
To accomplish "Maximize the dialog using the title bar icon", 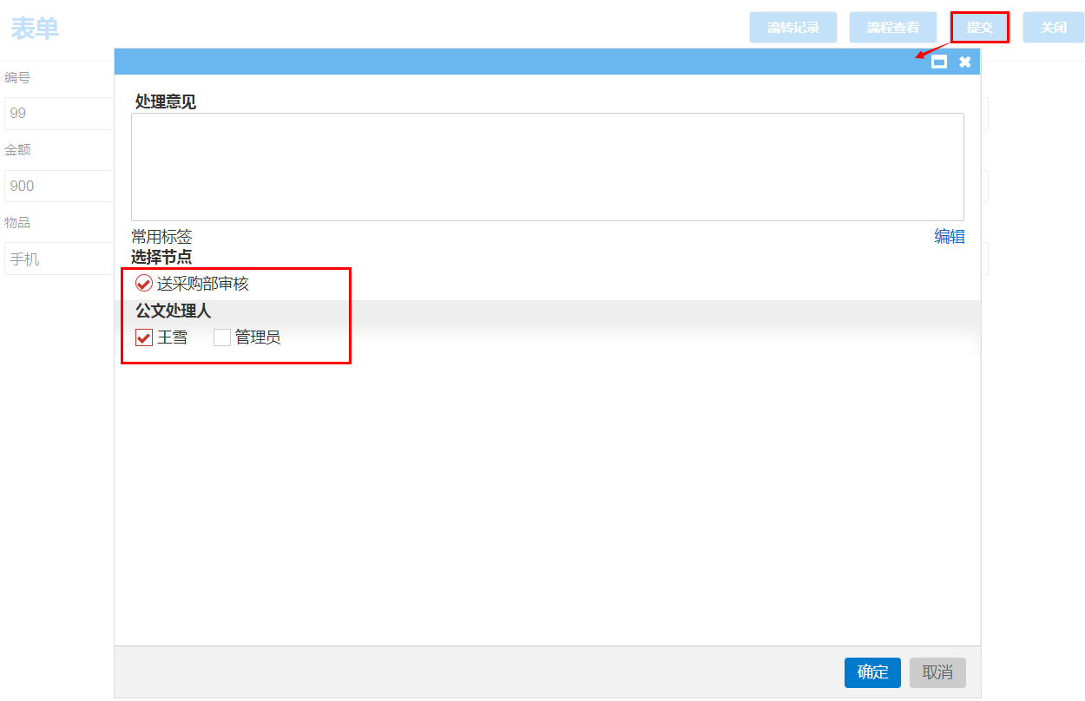I will tap(938, 62).
